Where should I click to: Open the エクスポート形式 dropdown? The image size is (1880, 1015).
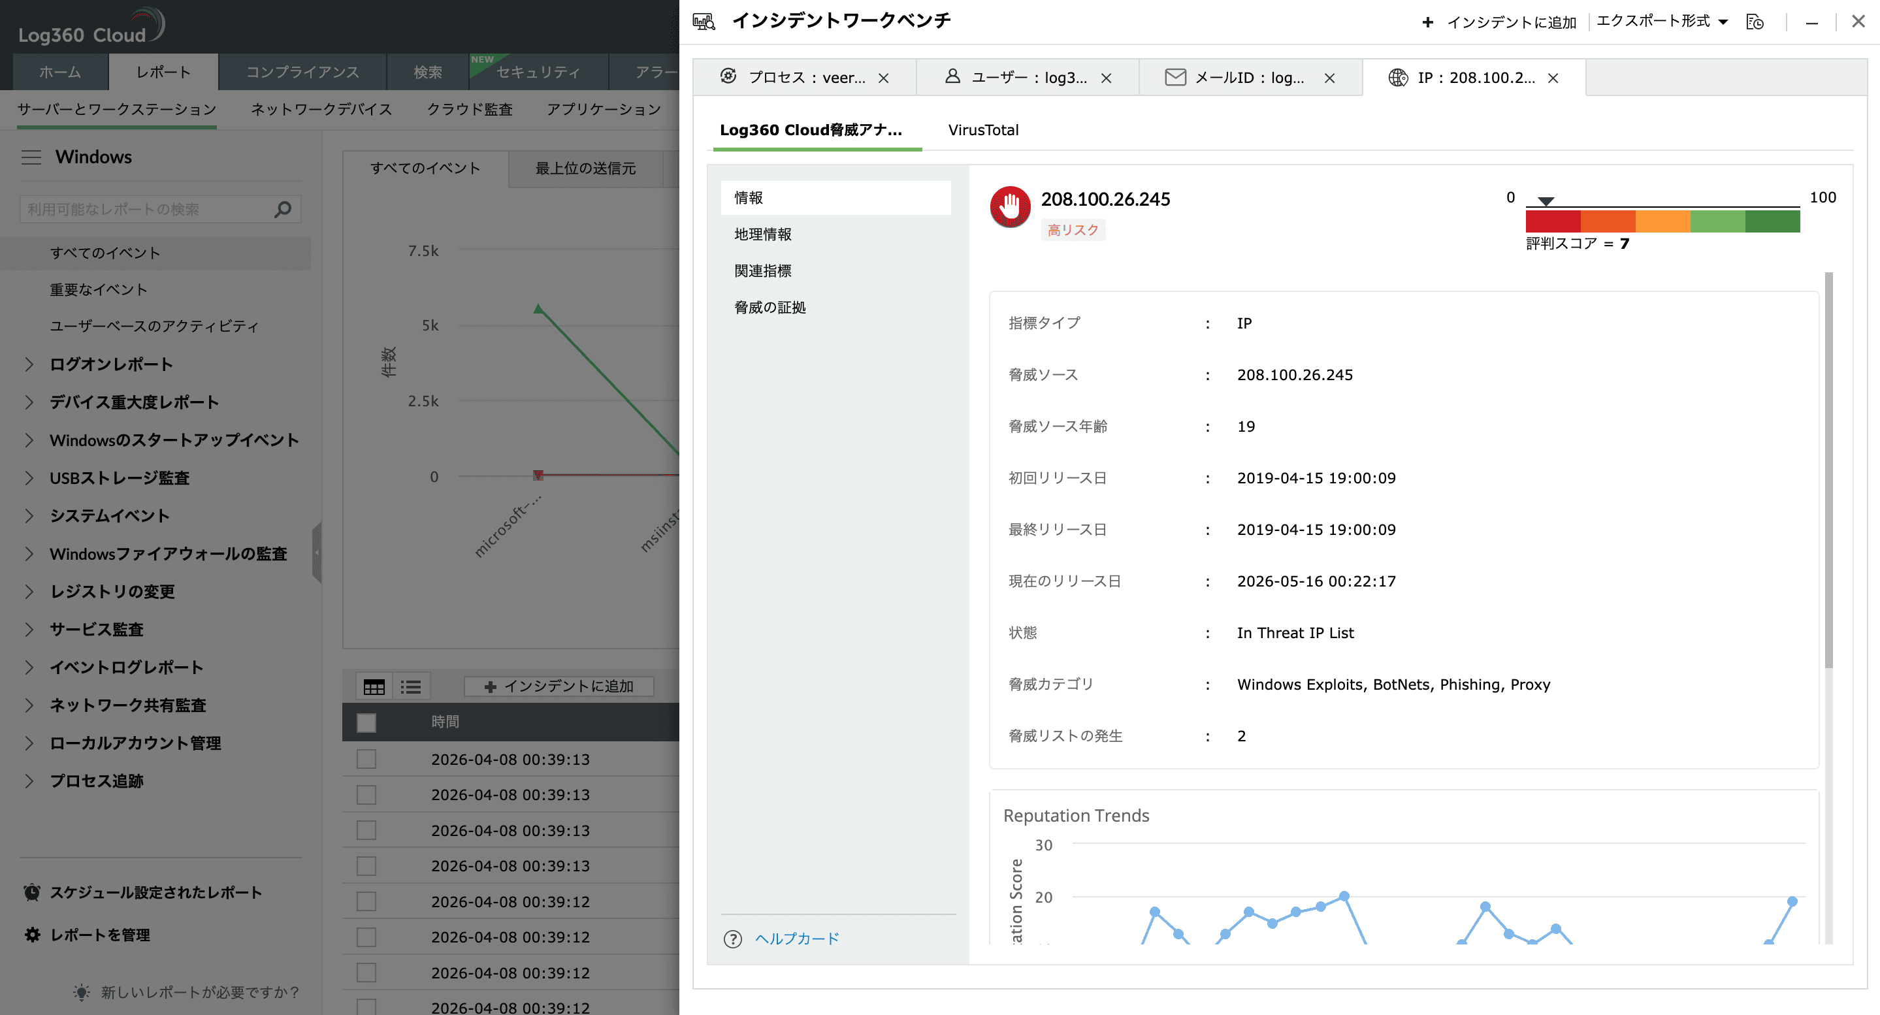[1662, 21]
